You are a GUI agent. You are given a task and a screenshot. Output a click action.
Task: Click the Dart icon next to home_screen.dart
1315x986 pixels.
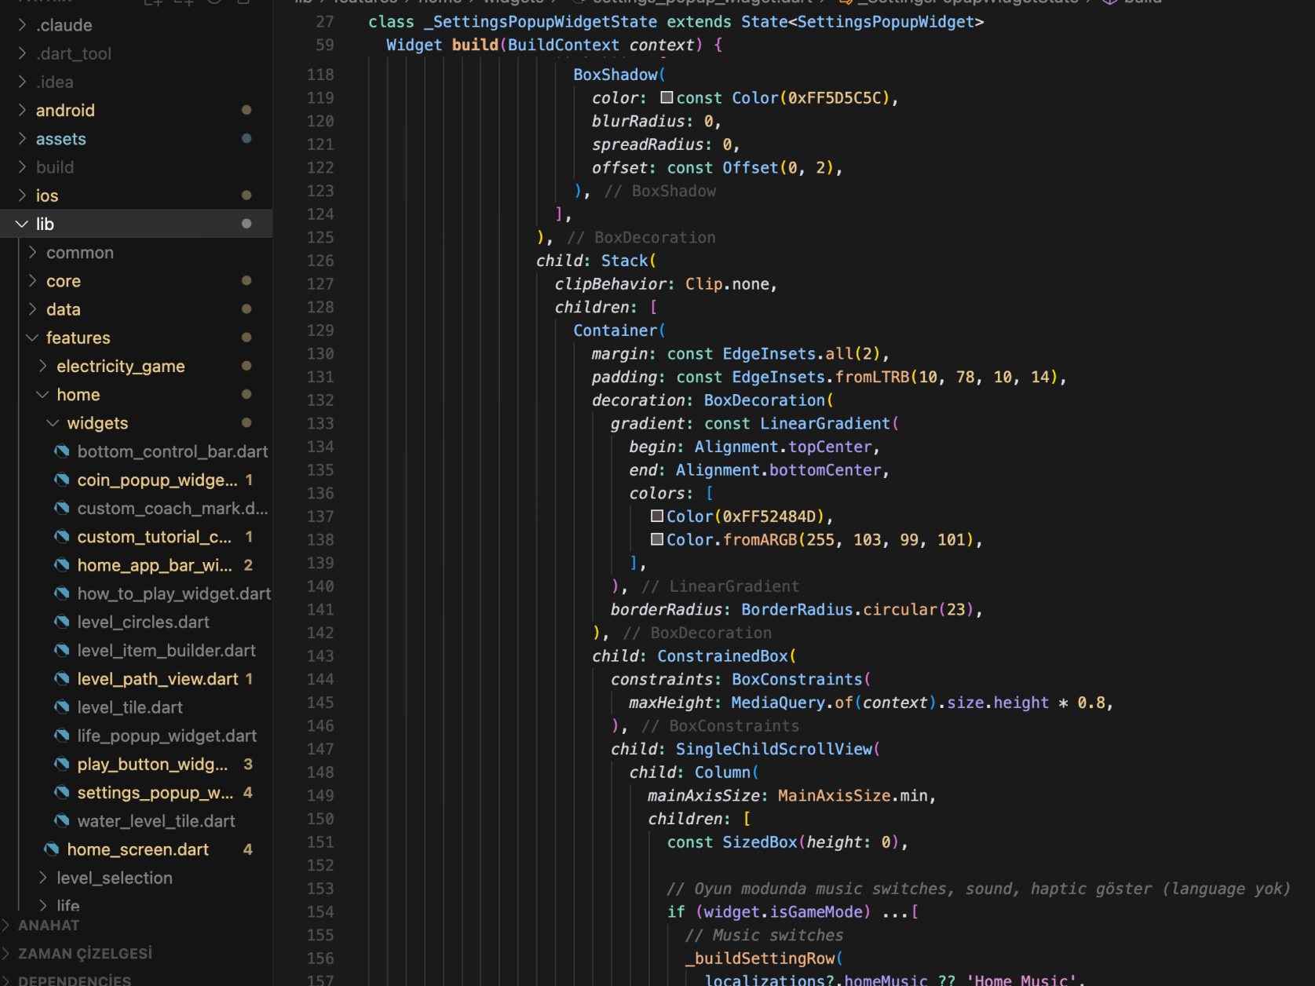(x=51, y=849)
